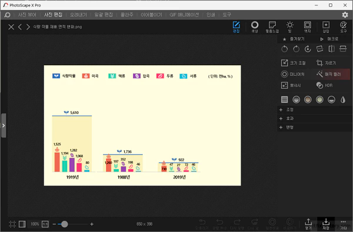Image resolution: width=353 pixels, height=232 pixels.
Task: Rotate image counter-clockwise icon
Action: click(x=285, y=49)
